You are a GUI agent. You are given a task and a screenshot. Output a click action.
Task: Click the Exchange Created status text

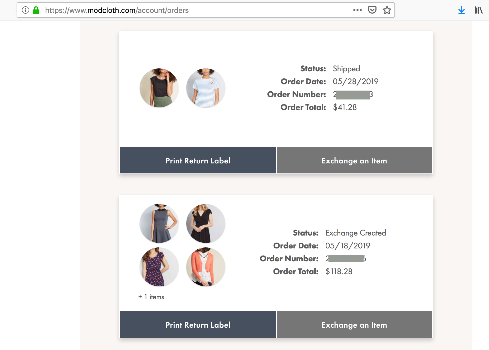click(x=355, y=233)
